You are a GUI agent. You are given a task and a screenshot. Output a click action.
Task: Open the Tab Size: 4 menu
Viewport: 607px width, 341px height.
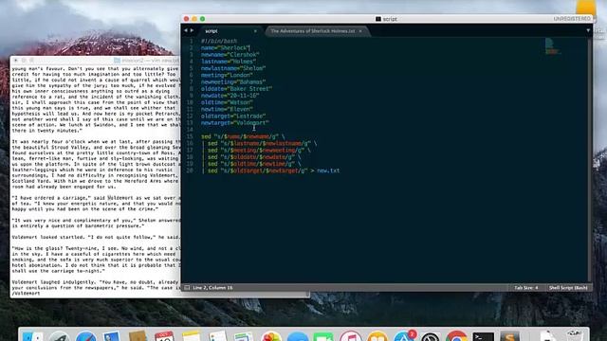point(526,288)
